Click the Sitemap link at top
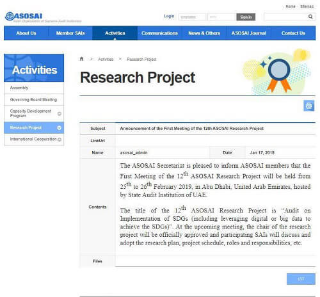 tap(307, 6)
